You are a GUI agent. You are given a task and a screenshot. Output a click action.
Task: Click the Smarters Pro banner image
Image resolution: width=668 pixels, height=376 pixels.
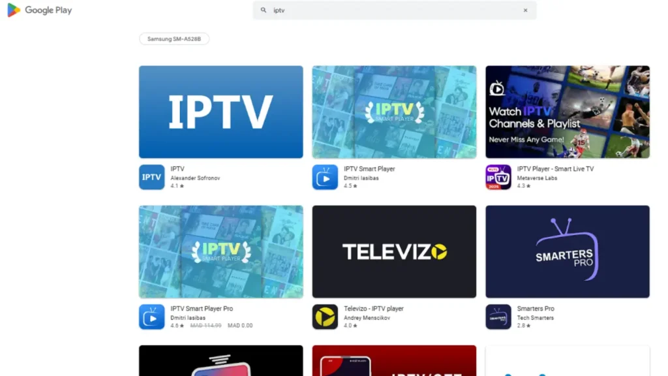coord(567,251)
